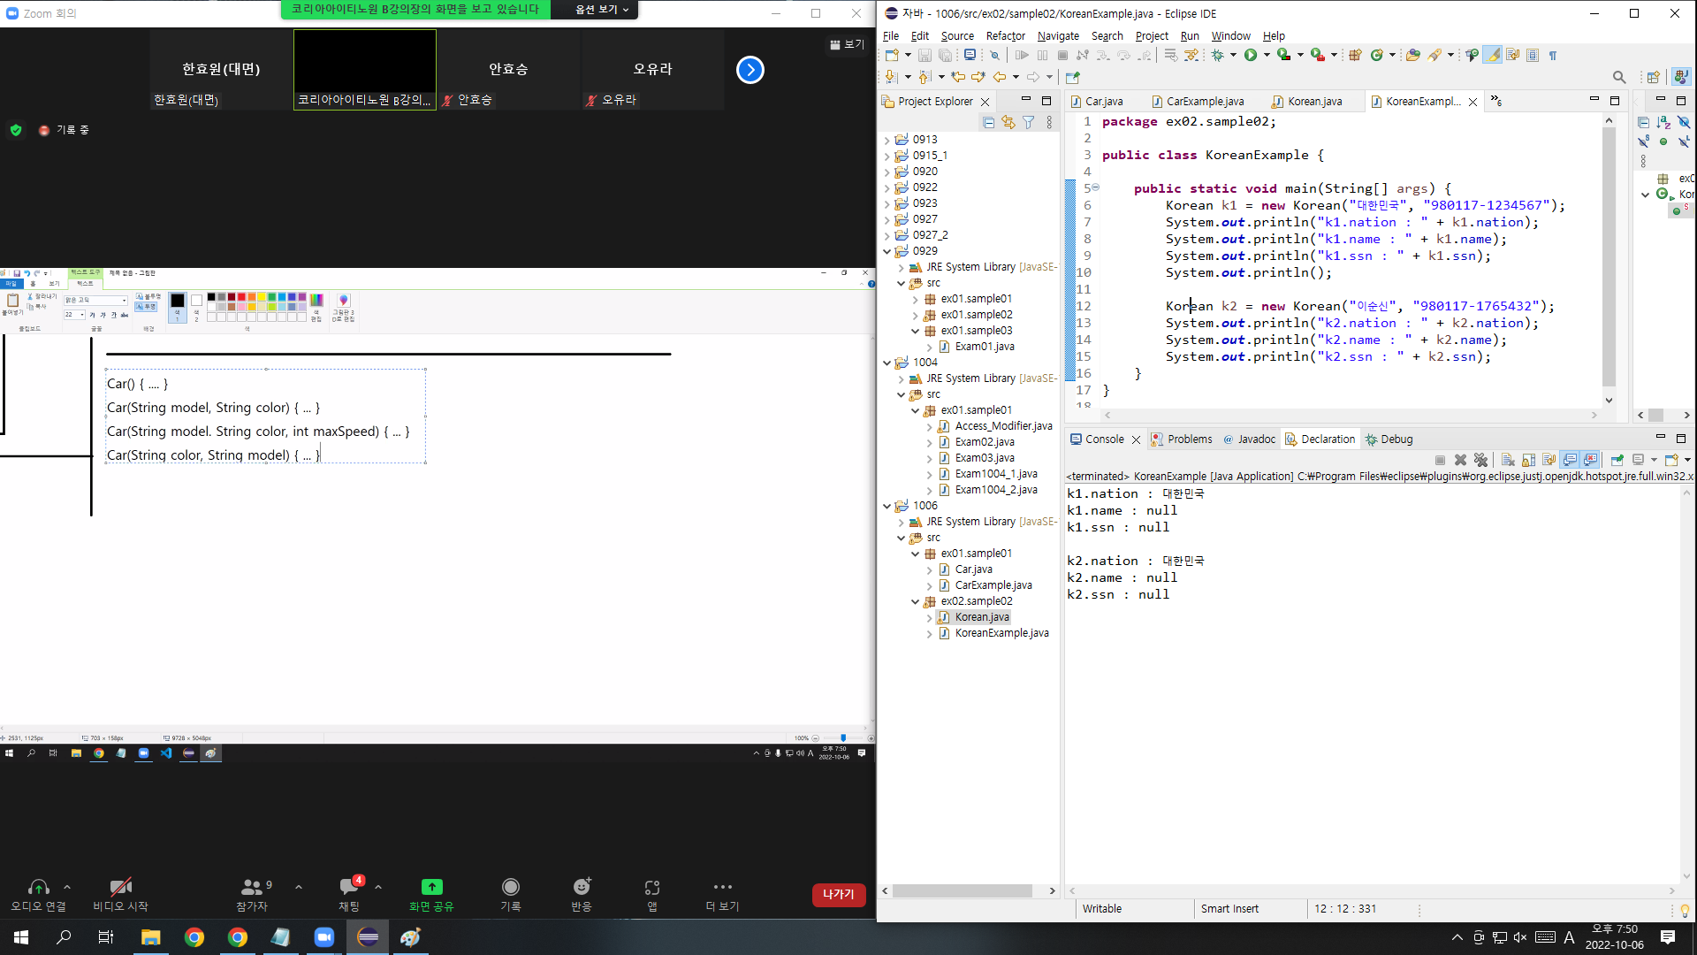This screenshot has height=955, width=1697.
Task: Click Collapse All in Project Explorer
Action: (988, 123)
